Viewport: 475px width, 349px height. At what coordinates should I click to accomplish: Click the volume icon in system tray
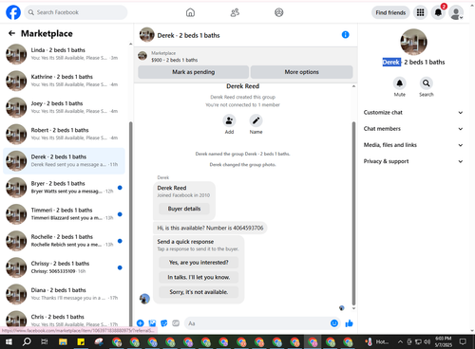(427, 341)
